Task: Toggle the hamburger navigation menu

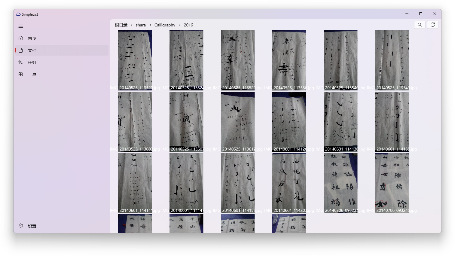Action: [21, 26]
